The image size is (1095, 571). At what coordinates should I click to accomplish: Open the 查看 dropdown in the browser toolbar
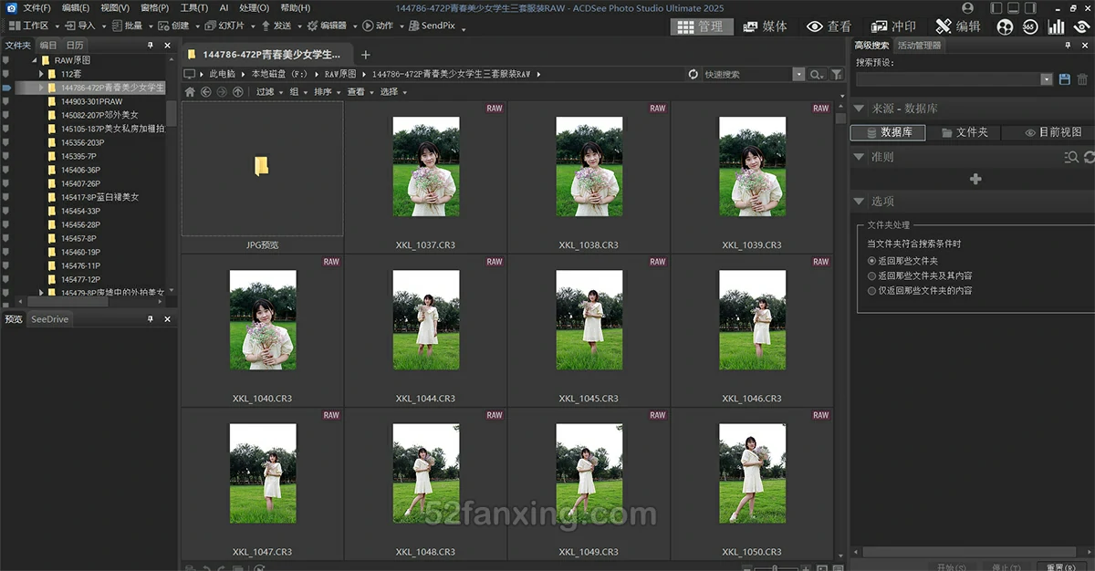pyautogui.click(x=359, y=91)
